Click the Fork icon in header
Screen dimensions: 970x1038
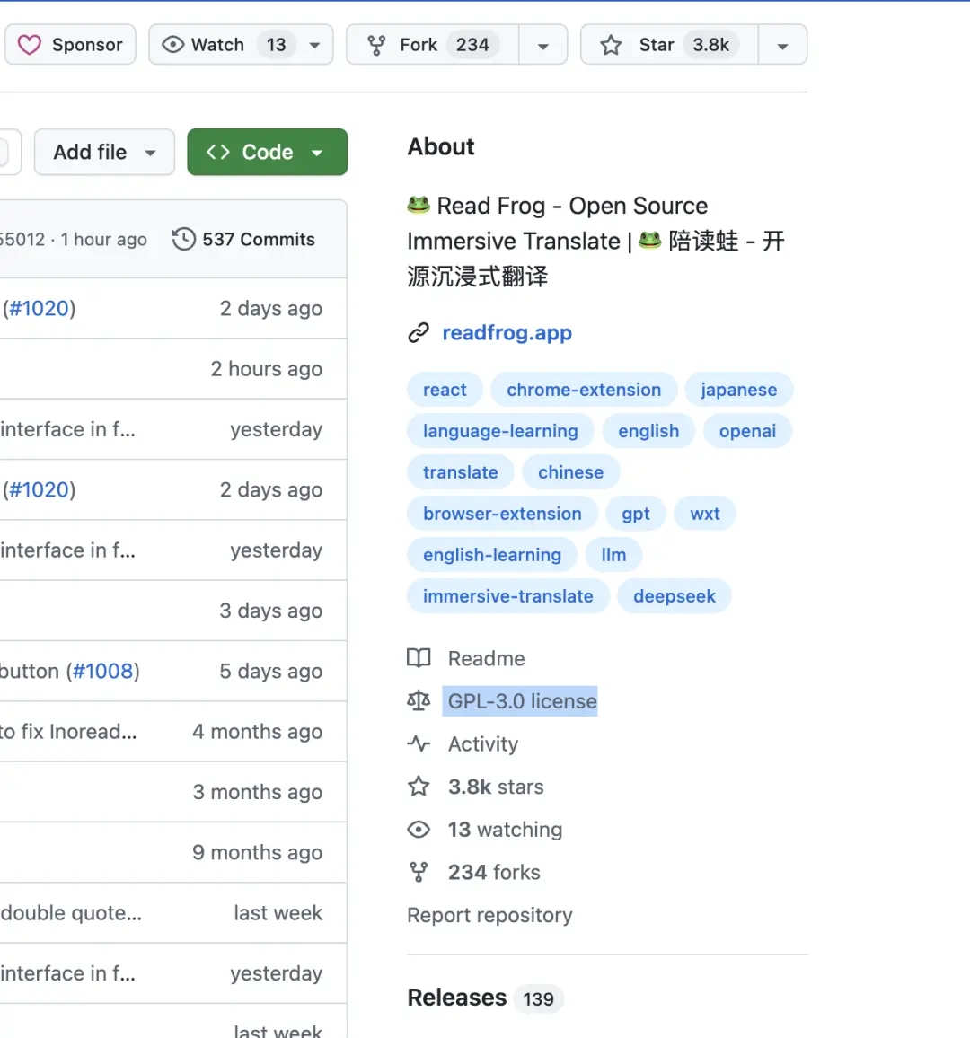click(377, 45)
